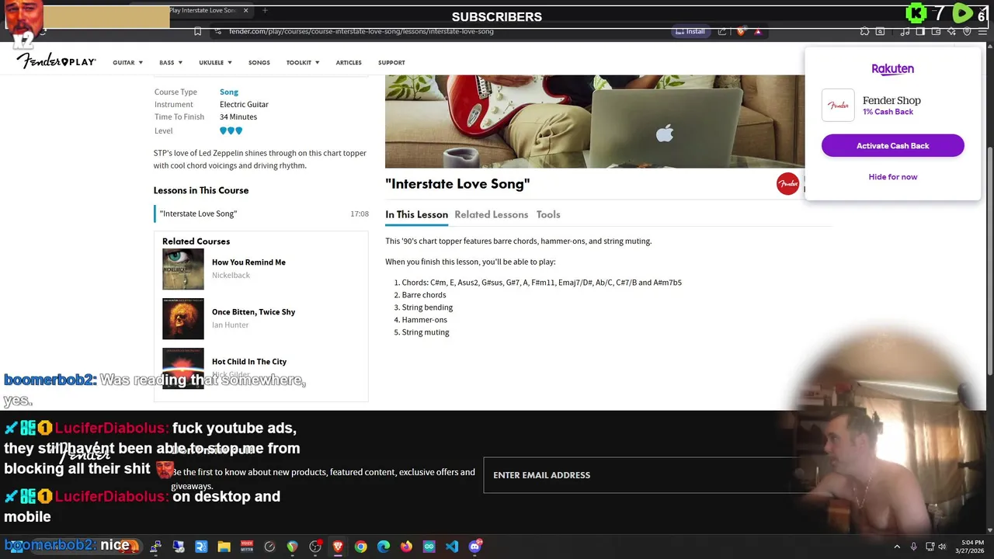
Task: Open the GUITAR dropdown menu
Action: pyautogui.click(x=127, y=63)
